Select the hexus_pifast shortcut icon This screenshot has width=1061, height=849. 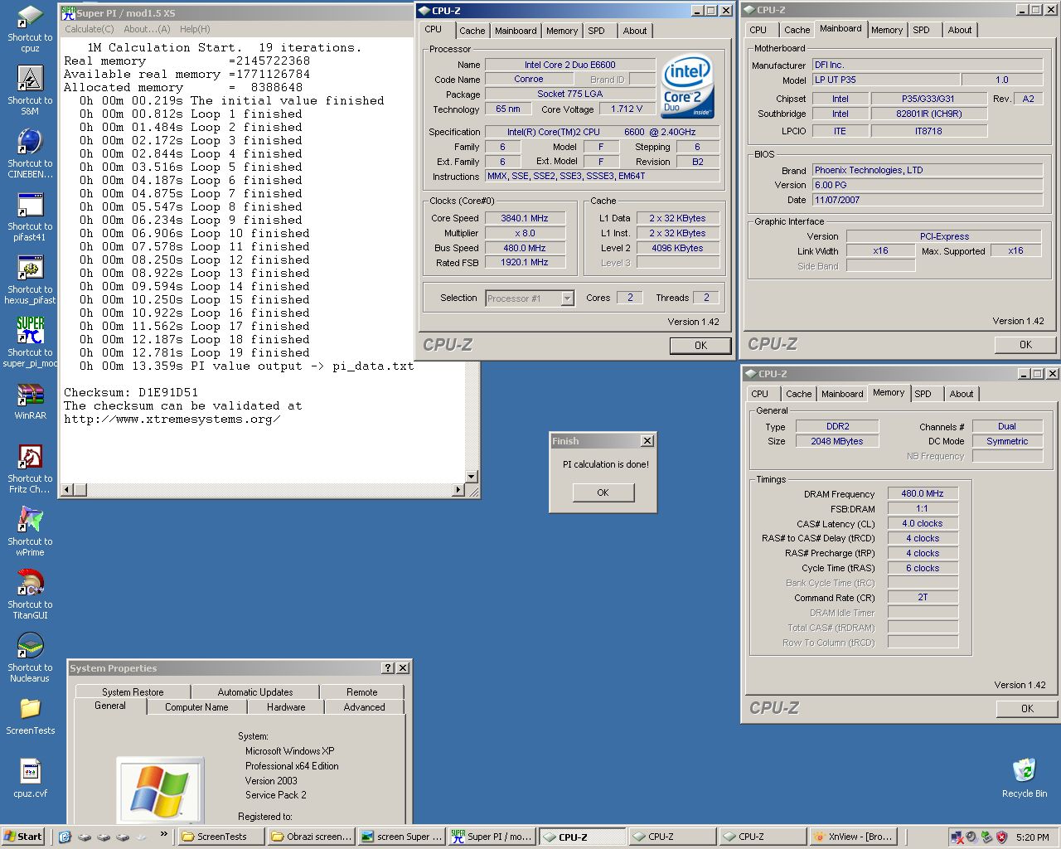(x=30, y=280)
